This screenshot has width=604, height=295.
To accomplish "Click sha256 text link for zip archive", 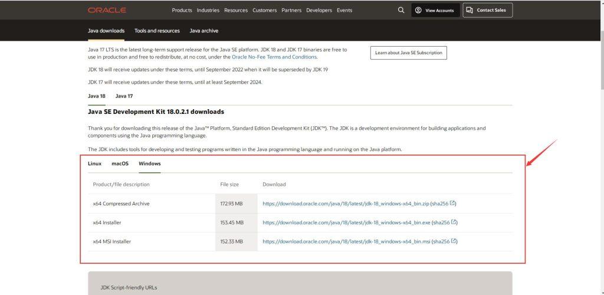I will click(x=440, y=204).
